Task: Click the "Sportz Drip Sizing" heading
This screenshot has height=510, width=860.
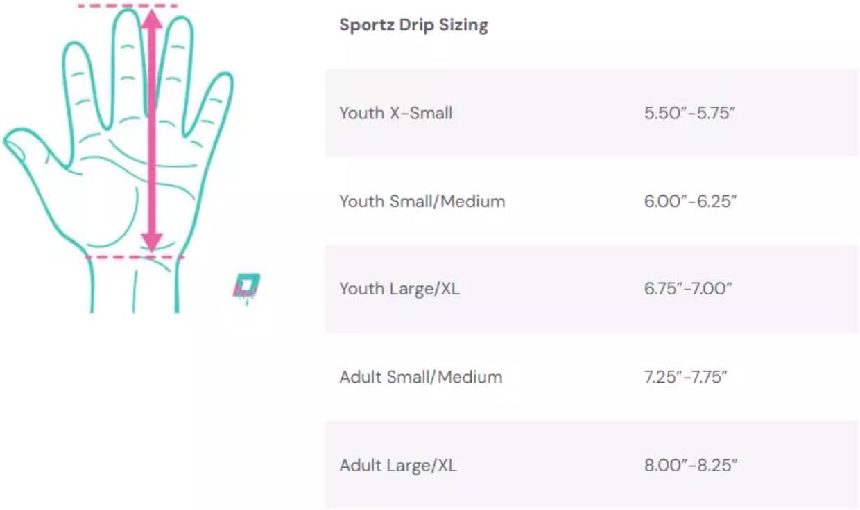Action: 413,26
